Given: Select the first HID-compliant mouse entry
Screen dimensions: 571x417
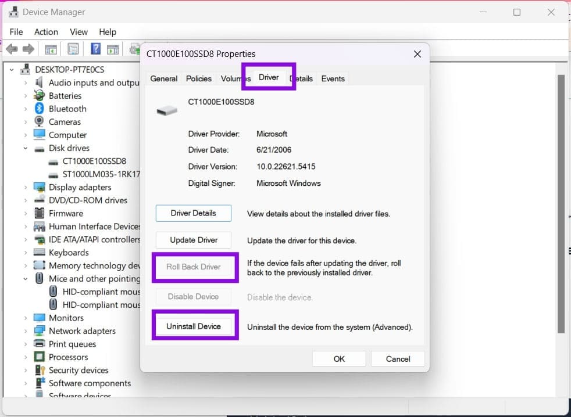Looking at the screenshot, I should 101,292.
